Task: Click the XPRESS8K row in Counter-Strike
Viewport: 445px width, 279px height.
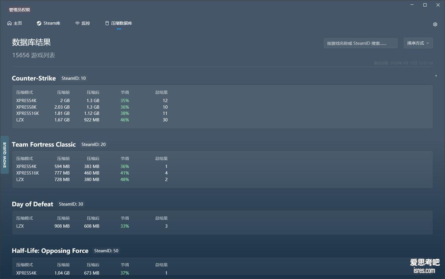Action: click(x=92, y=107)
